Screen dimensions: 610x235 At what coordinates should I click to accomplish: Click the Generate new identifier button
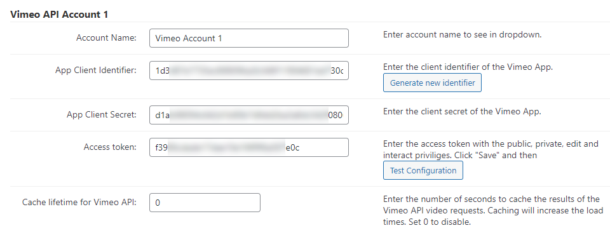[x=432, y=83]
